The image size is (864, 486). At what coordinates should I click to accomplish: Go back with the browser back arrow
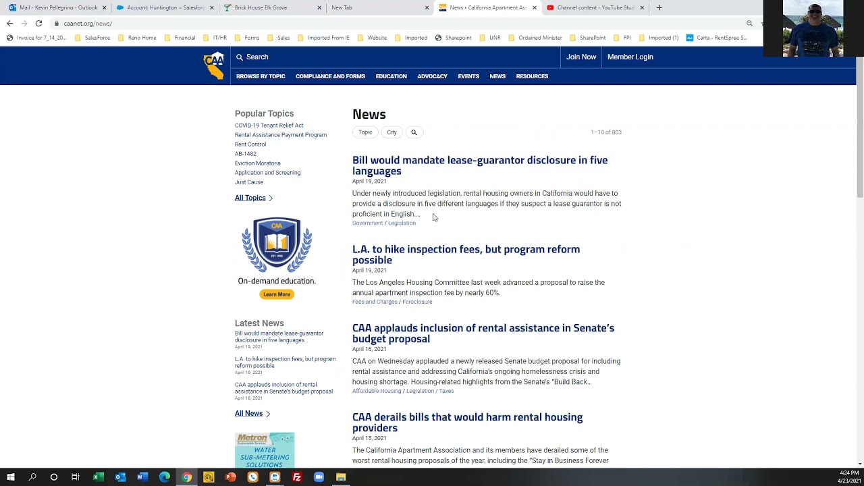tap(9, 23)
